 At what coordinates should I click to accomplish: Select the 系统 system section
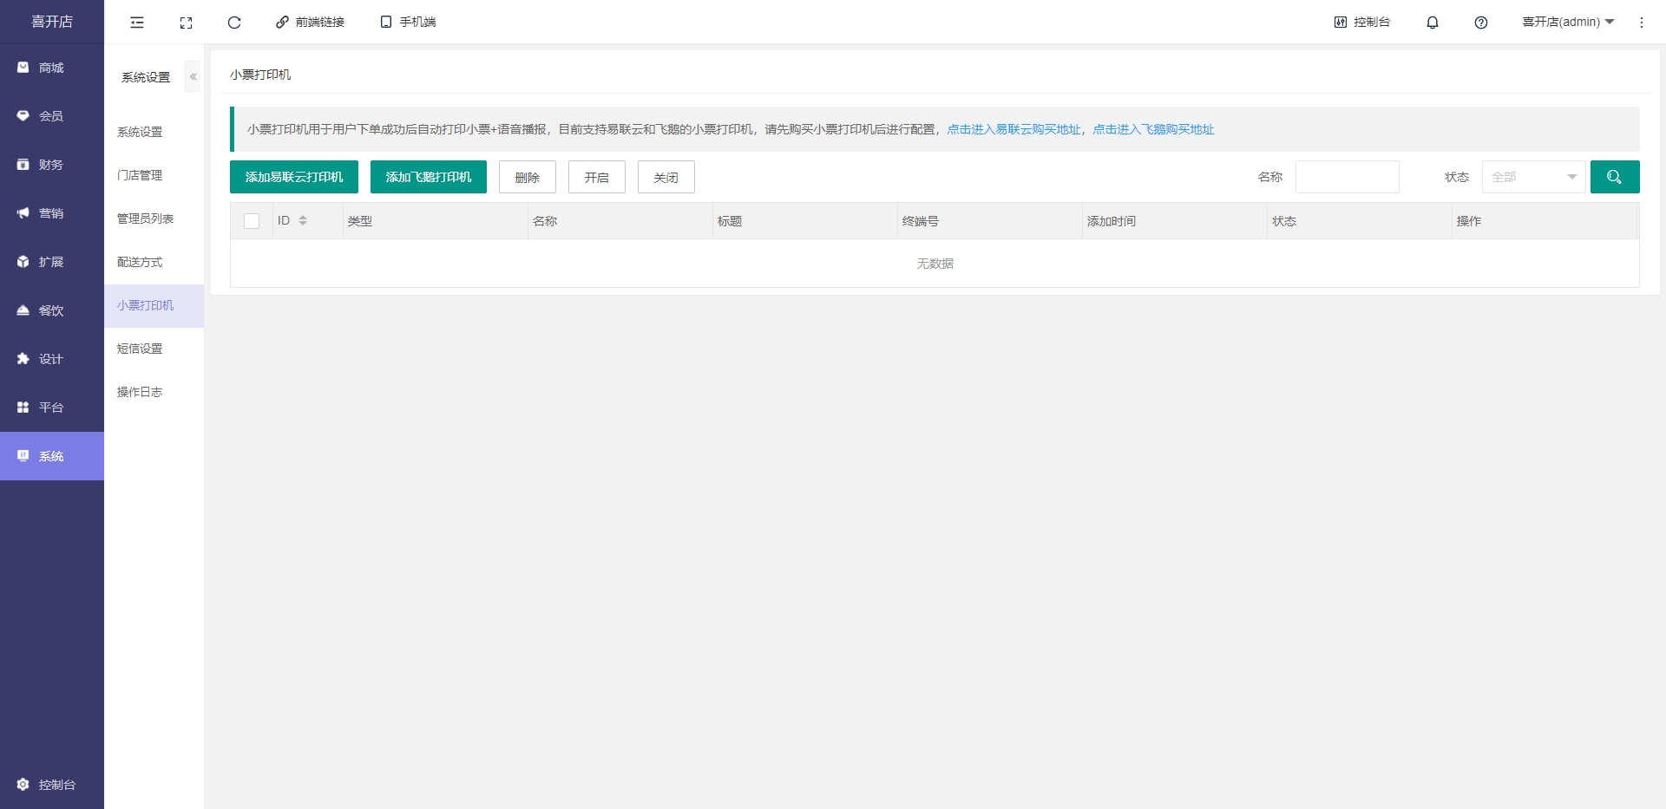pos(52,456)
